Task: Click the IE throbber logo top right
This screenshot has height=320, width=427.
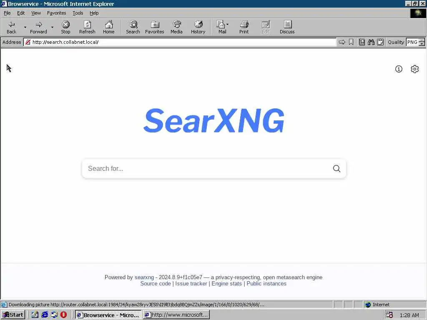Action: 418,13
